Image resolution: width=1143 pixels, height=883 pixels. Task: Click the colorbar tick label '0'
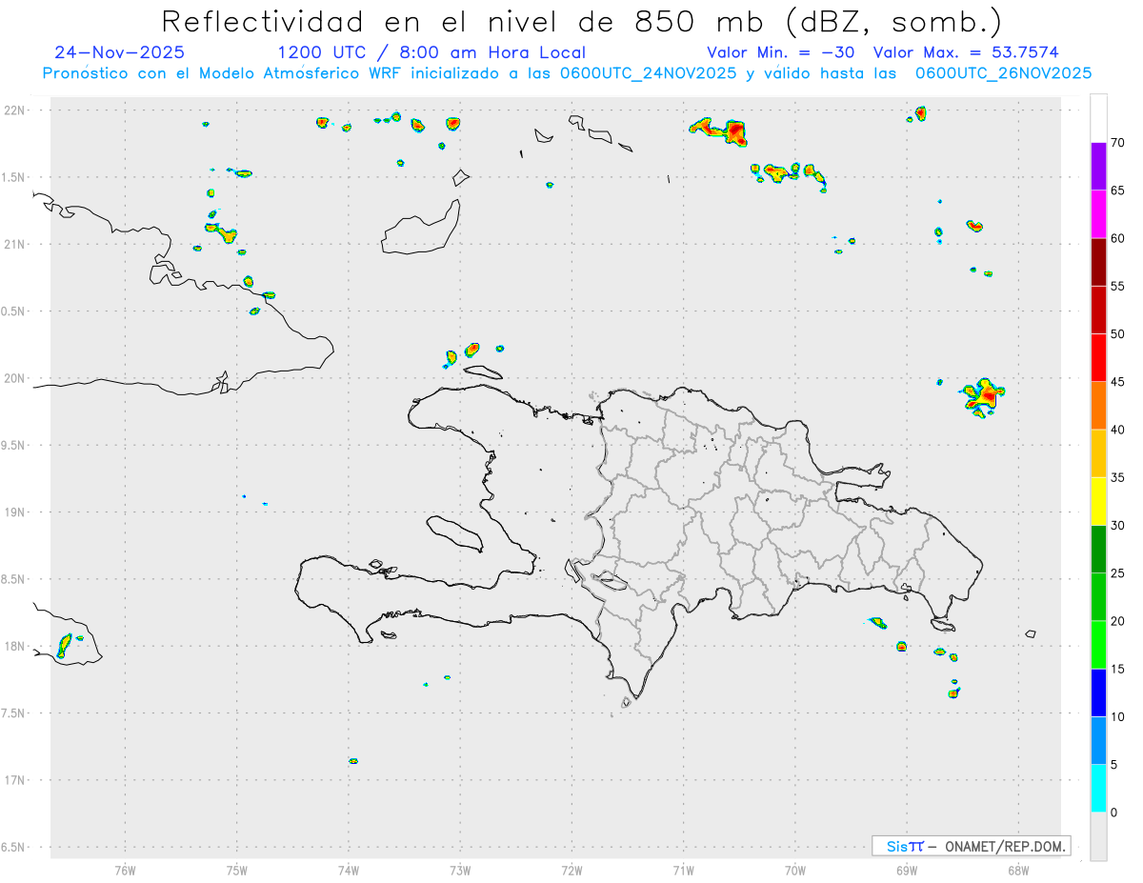[x=1113, y=813]
